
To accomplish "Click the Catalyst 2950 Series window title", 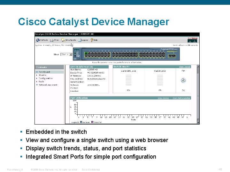I will click(64, 34).
